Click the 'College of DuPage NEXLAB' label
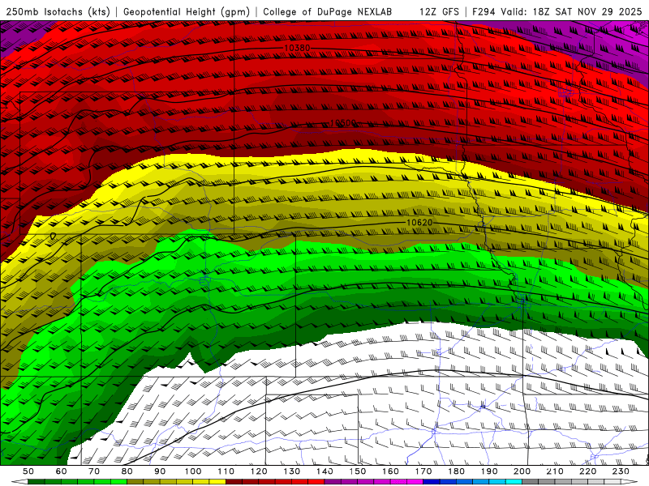 (x=328, y=11)
